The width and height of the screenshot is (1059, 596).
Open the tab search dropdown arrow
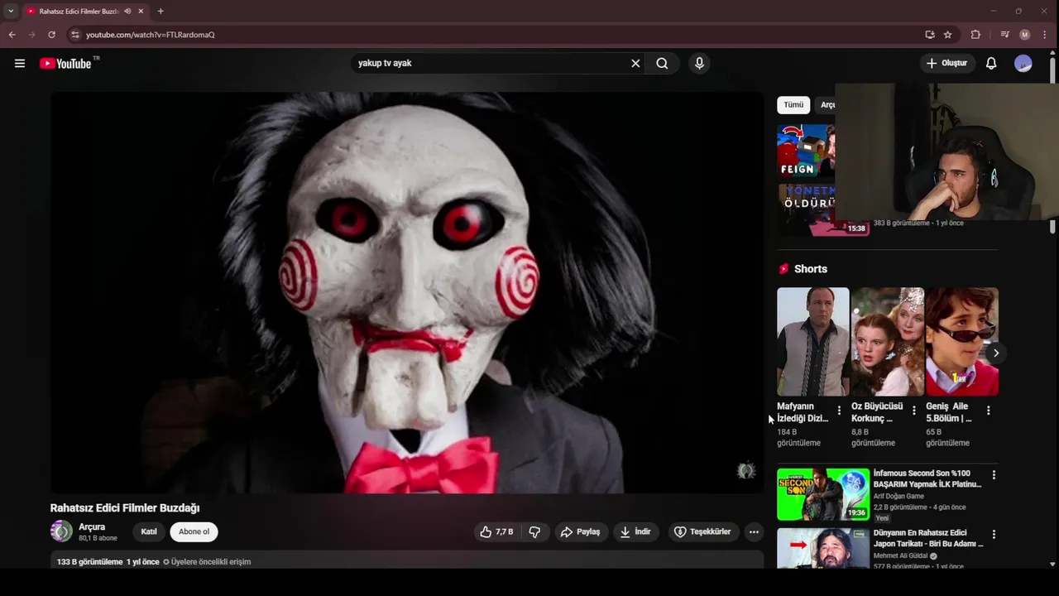click(10, 11)
